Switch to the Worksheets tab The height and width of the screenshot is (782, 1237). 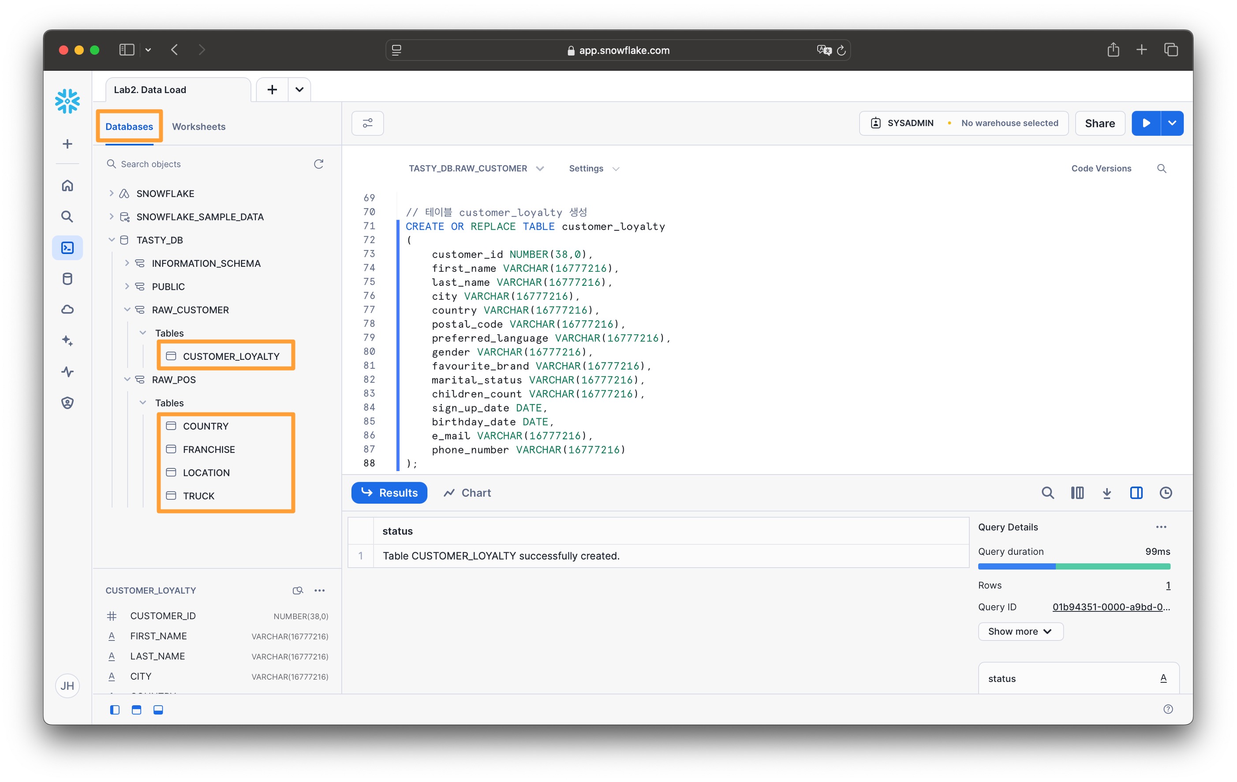[199, 127]
